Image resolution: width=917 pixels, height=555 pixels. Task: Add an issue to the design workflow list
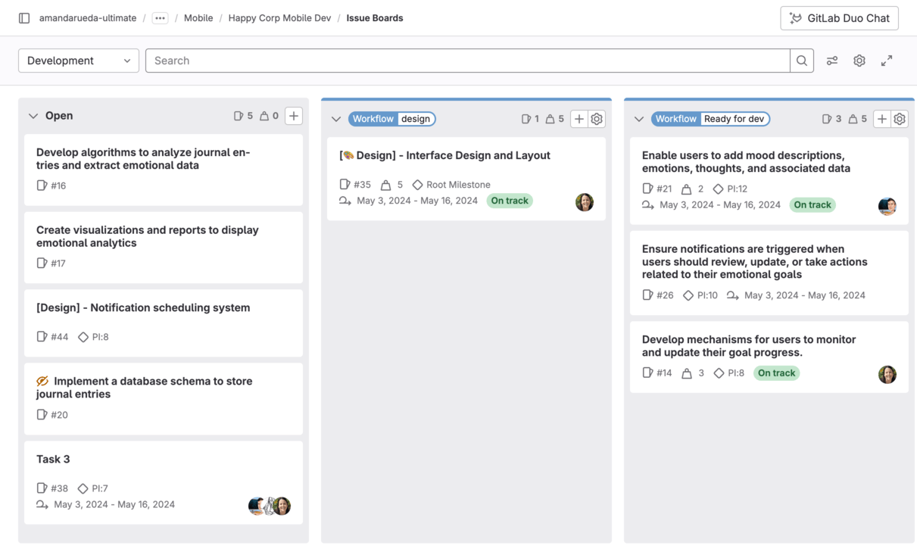click(x=578, y=118)
